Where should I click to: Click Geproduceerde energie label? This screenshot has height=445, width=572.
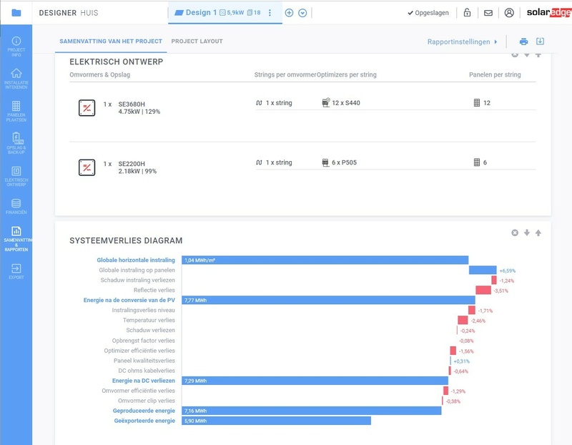point(144,411)
